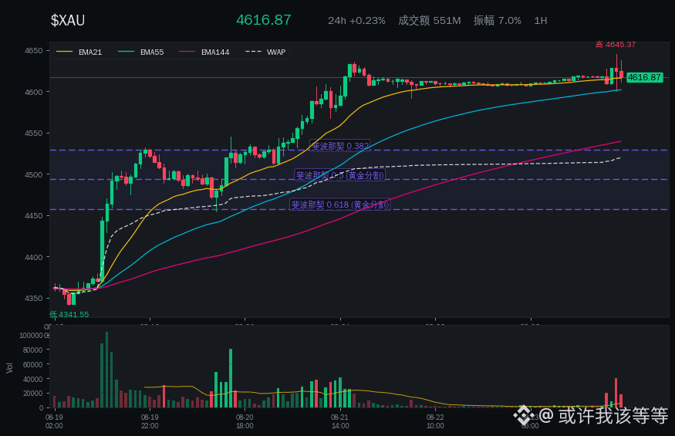
Task: Click the 4350 price axis label
Action: [34, 299]
